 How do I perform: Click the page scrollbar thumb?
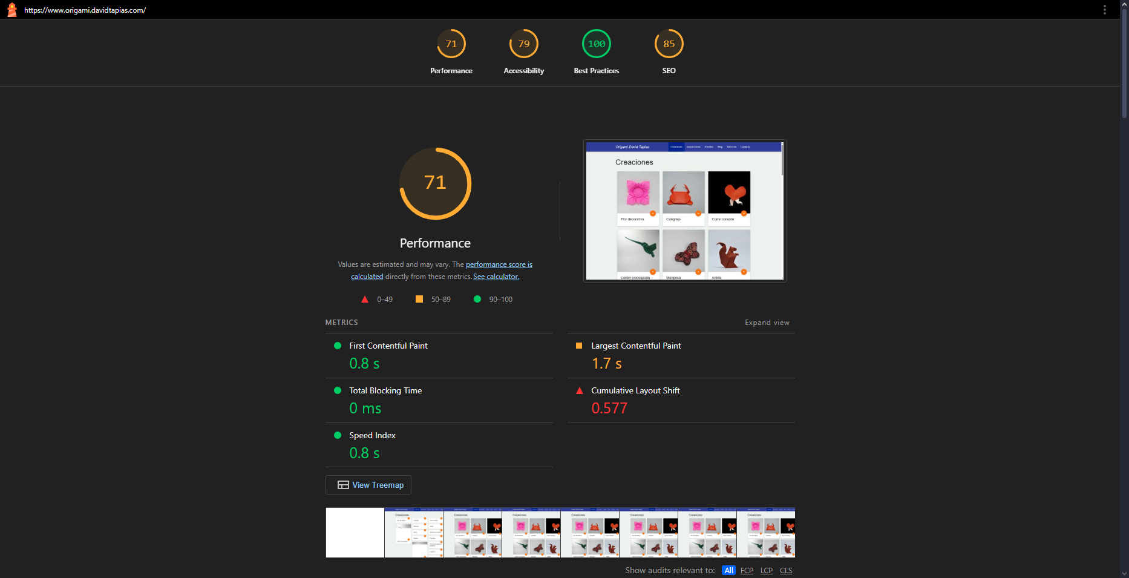pyautogui.click(x=1124, y=61)
